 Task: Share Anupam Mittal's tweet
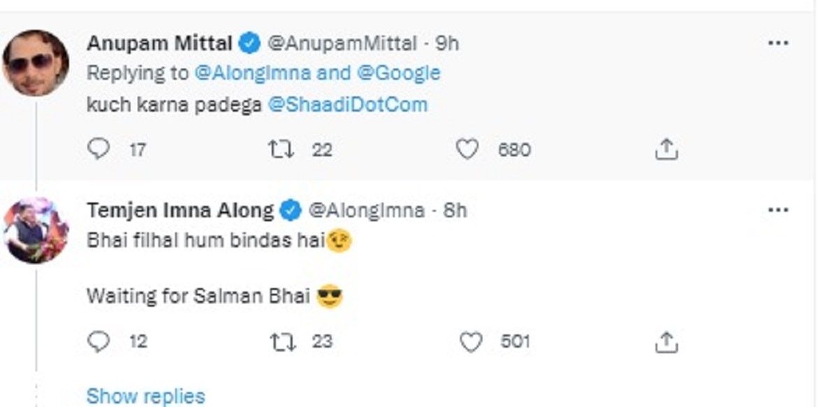click(667, 149)
